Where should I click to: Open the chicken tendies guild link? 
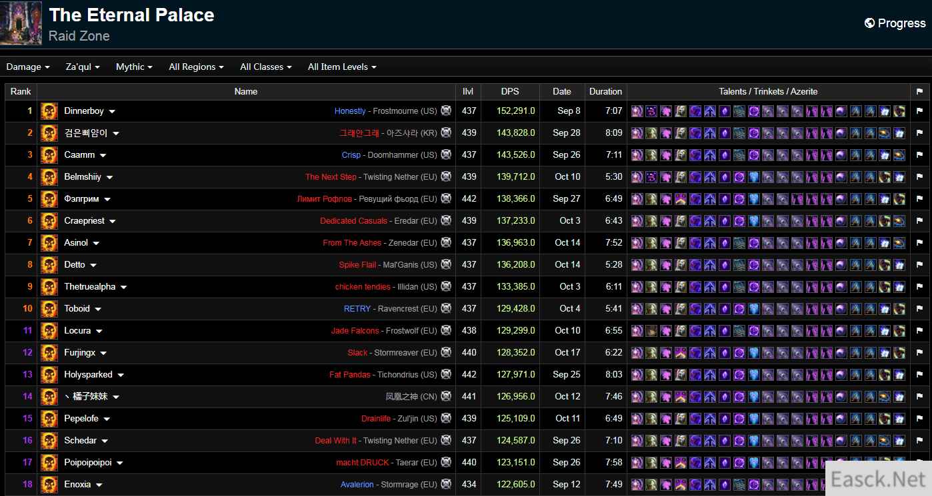pos(363,287)
